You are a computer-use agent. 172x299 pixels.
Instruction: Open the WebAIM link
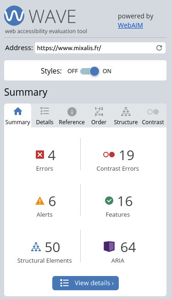(130, 25)
